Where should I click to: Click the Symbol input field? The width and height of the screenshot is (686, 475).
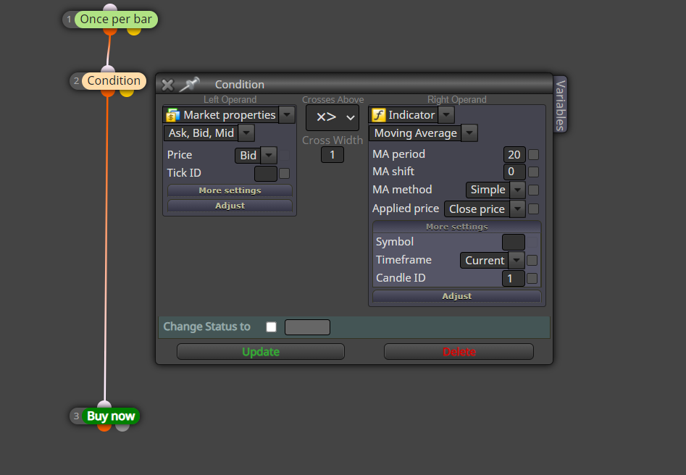513,242
